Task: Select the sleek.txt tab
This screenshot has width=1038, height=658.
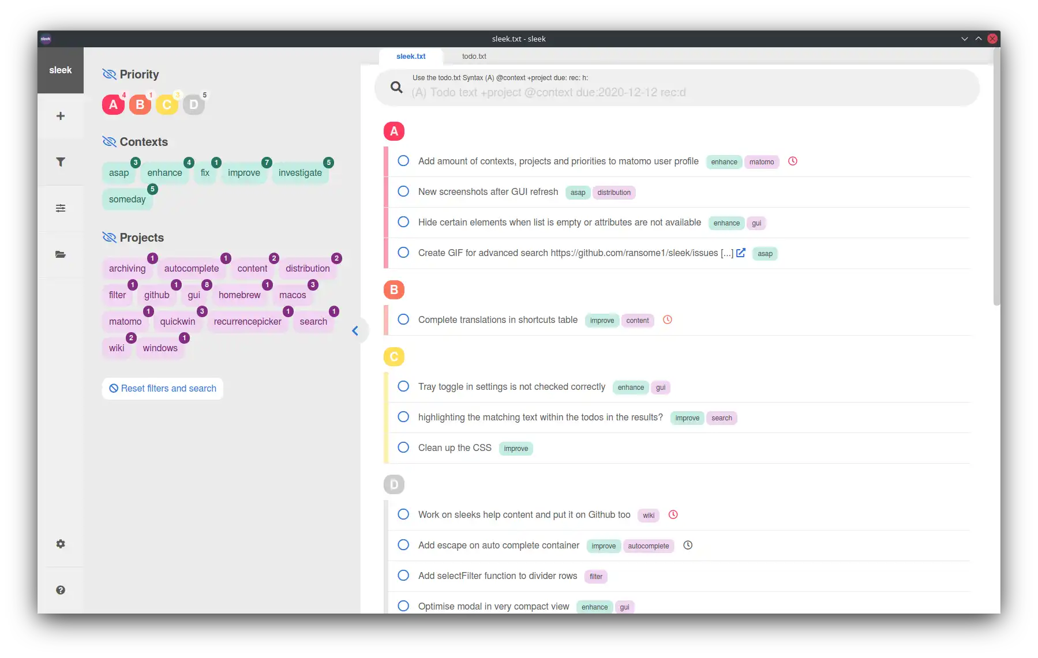Action: [x=411, y=57]
